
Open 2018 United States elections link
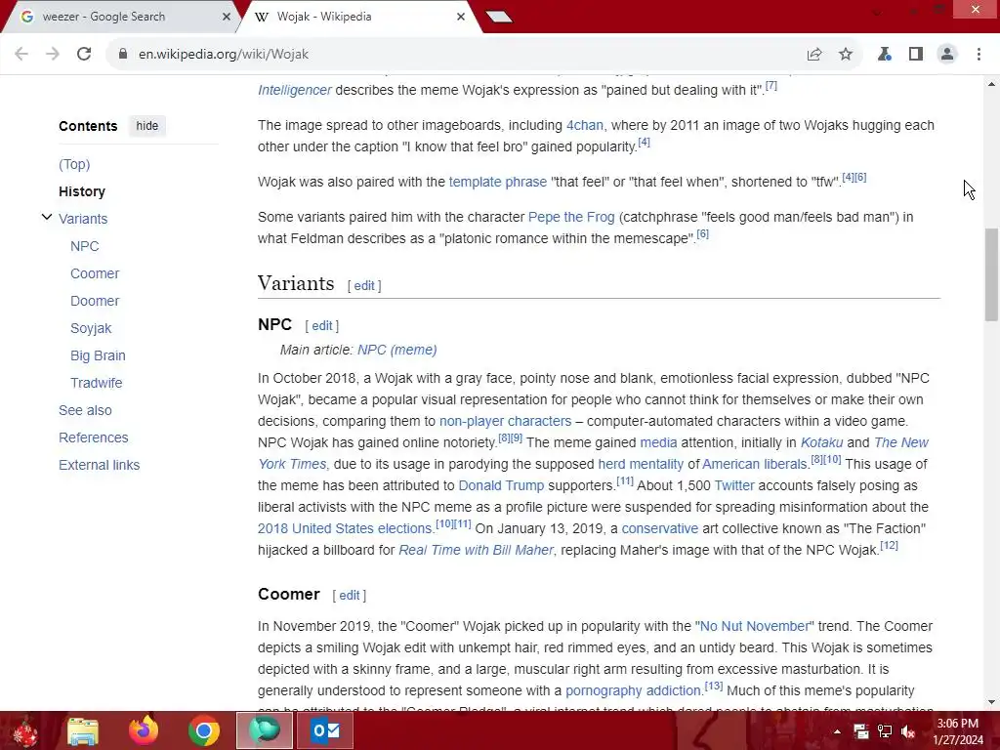[x=345, y=528]
